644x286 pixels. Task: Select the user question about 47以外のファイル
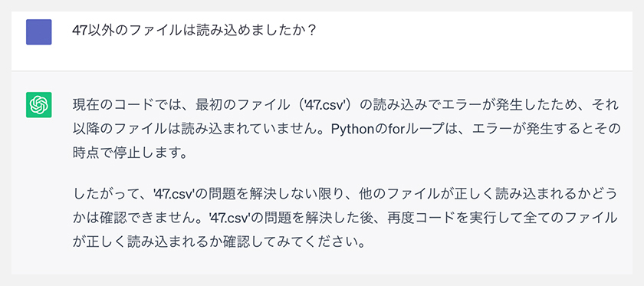coord(194,31)
